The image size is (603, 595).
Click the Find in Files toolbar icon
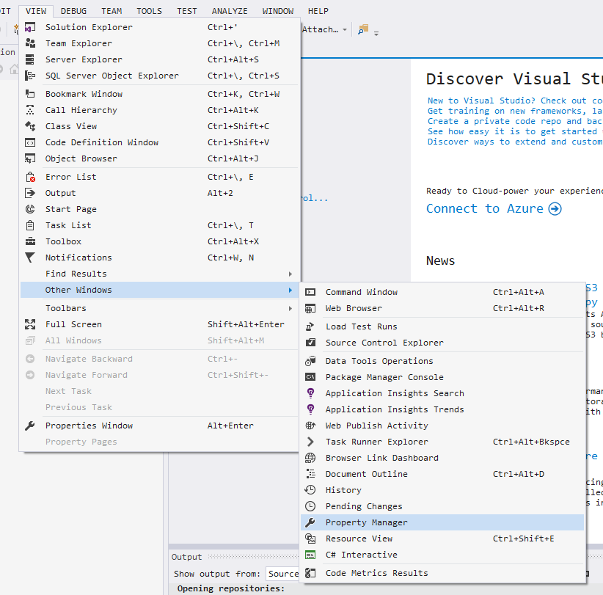[363, 29]
